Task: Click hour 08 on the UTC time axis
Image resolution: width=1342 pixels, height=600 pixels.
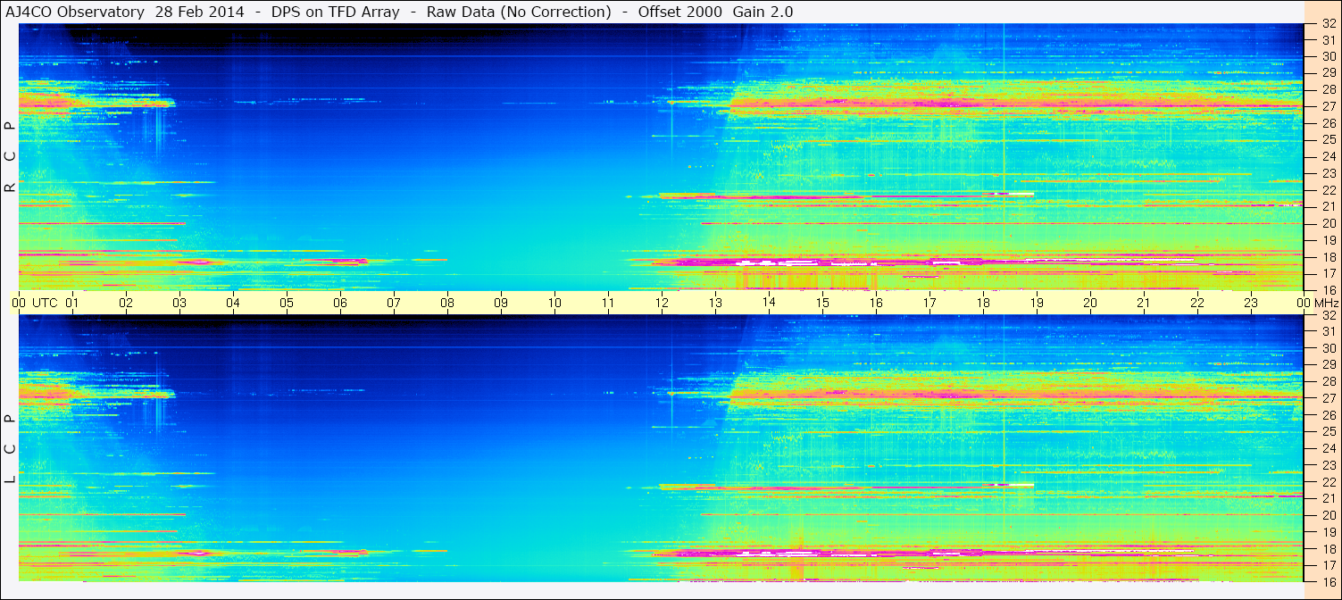Action: (447, 303)
